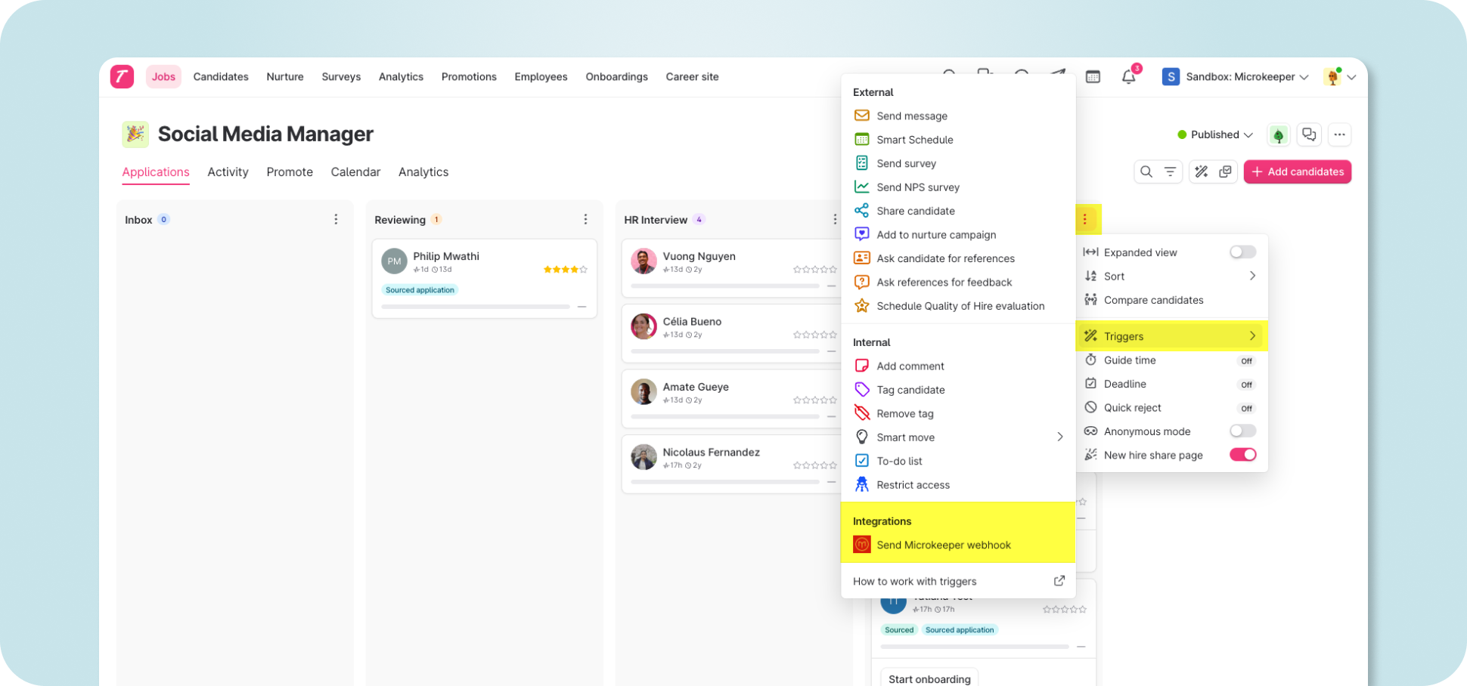
Task: Click the Quick reject Off badge
Action: click(1246, 409)
